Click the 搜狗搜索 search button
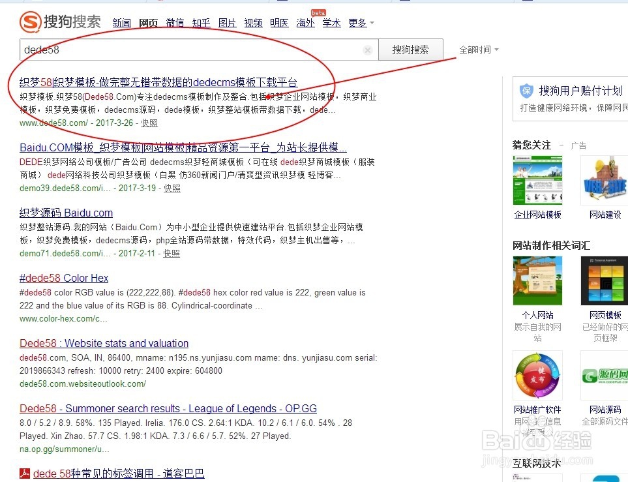 click(411, 50)
